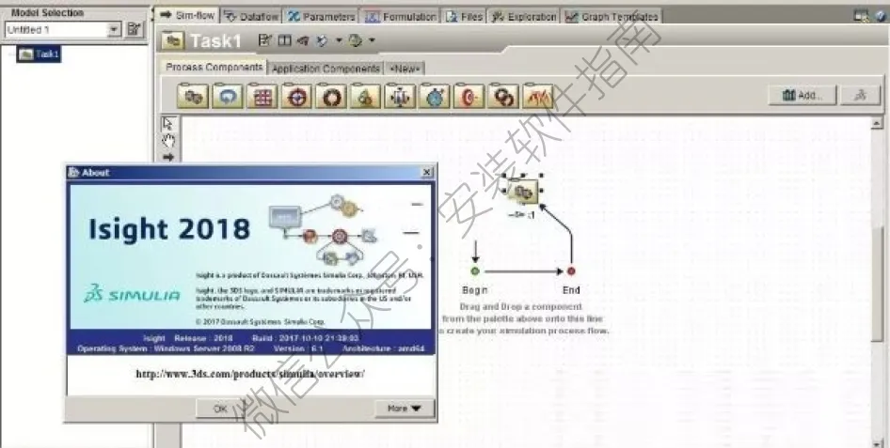Select the Optimization target component icon
This screenshot has width=890, height=448.
(296, 97)
